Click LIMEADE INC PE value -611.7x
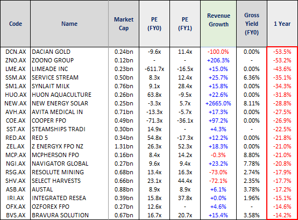298x220 pixels. click(x=154, y=69)
